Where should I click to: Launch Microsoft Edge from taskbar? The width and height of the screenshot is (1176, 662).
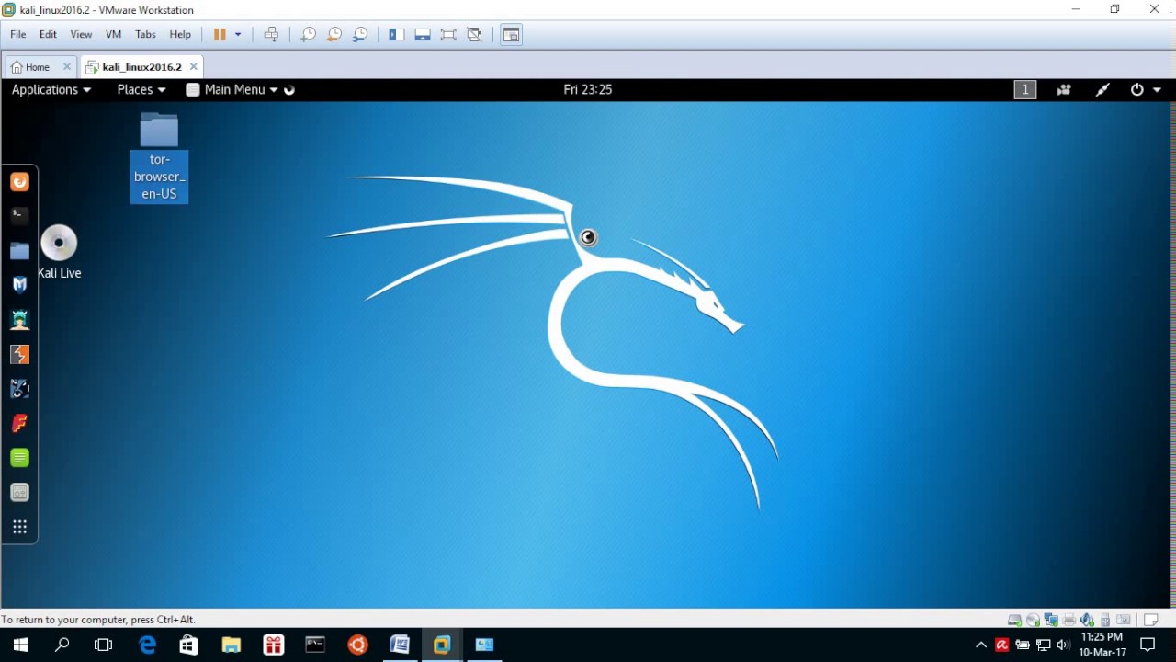click(x=147, y=645)
